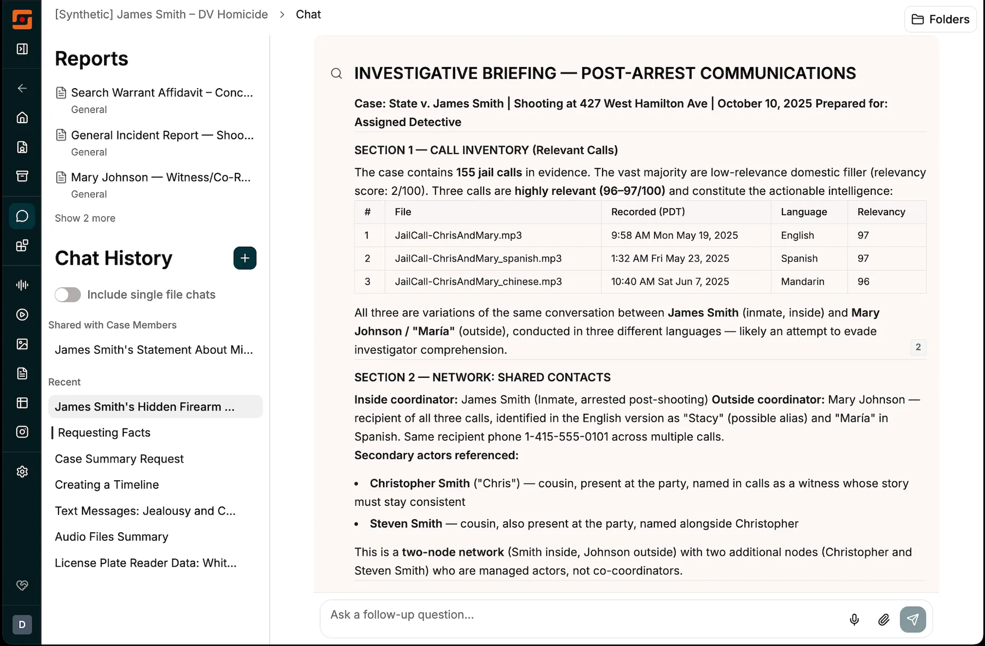Click the SECTION 2 — NETWORK: SHARED CONTACTS heading
This screenshot has height=646, width=985.
pos(482,377)
